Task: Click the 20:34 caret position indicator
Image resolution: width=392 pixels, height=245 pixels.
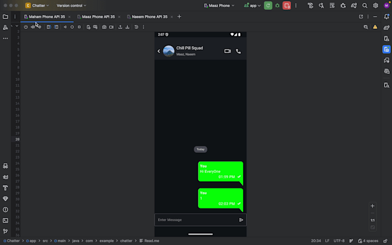Action: (x=316, y=241)
